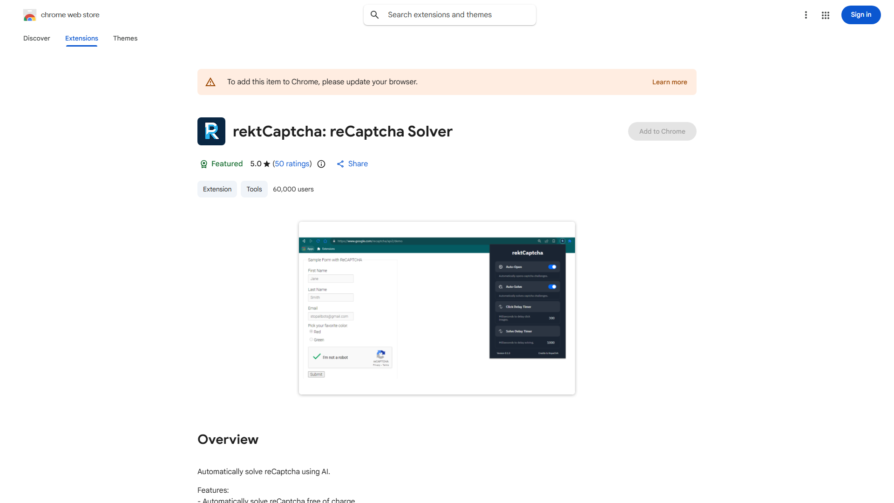The height and width of the screenshot is (503, 894).
Task: Switch to the Themes tab
Action: [125, 38]
